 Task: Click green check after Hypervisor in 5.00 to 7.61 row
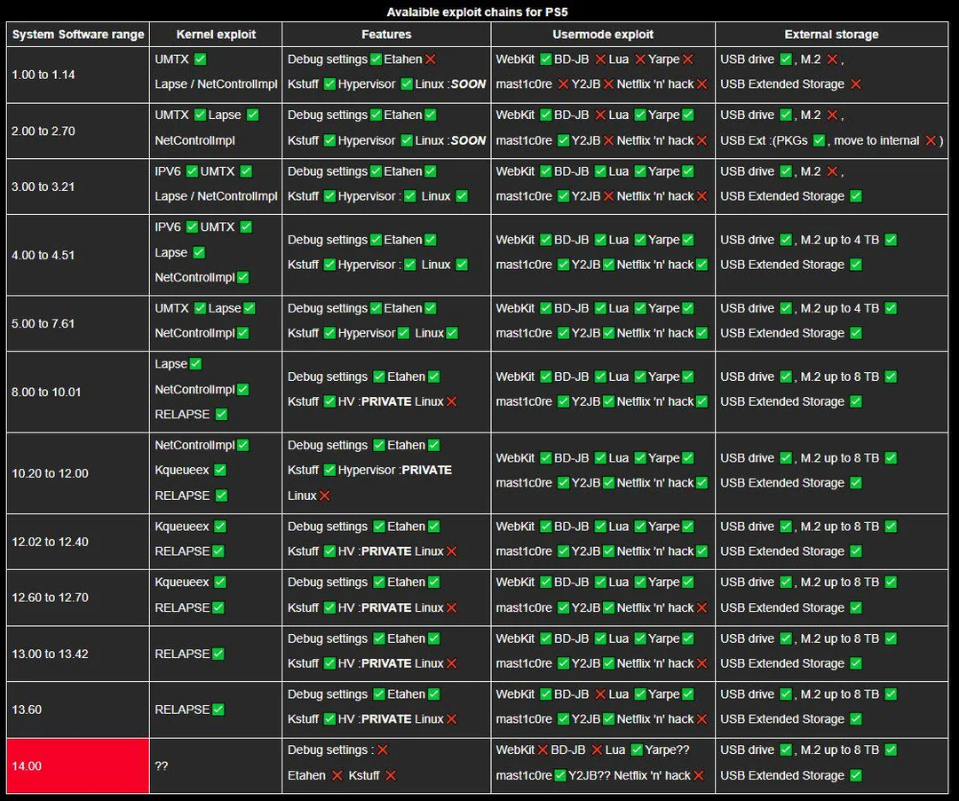tap(403, 333)
